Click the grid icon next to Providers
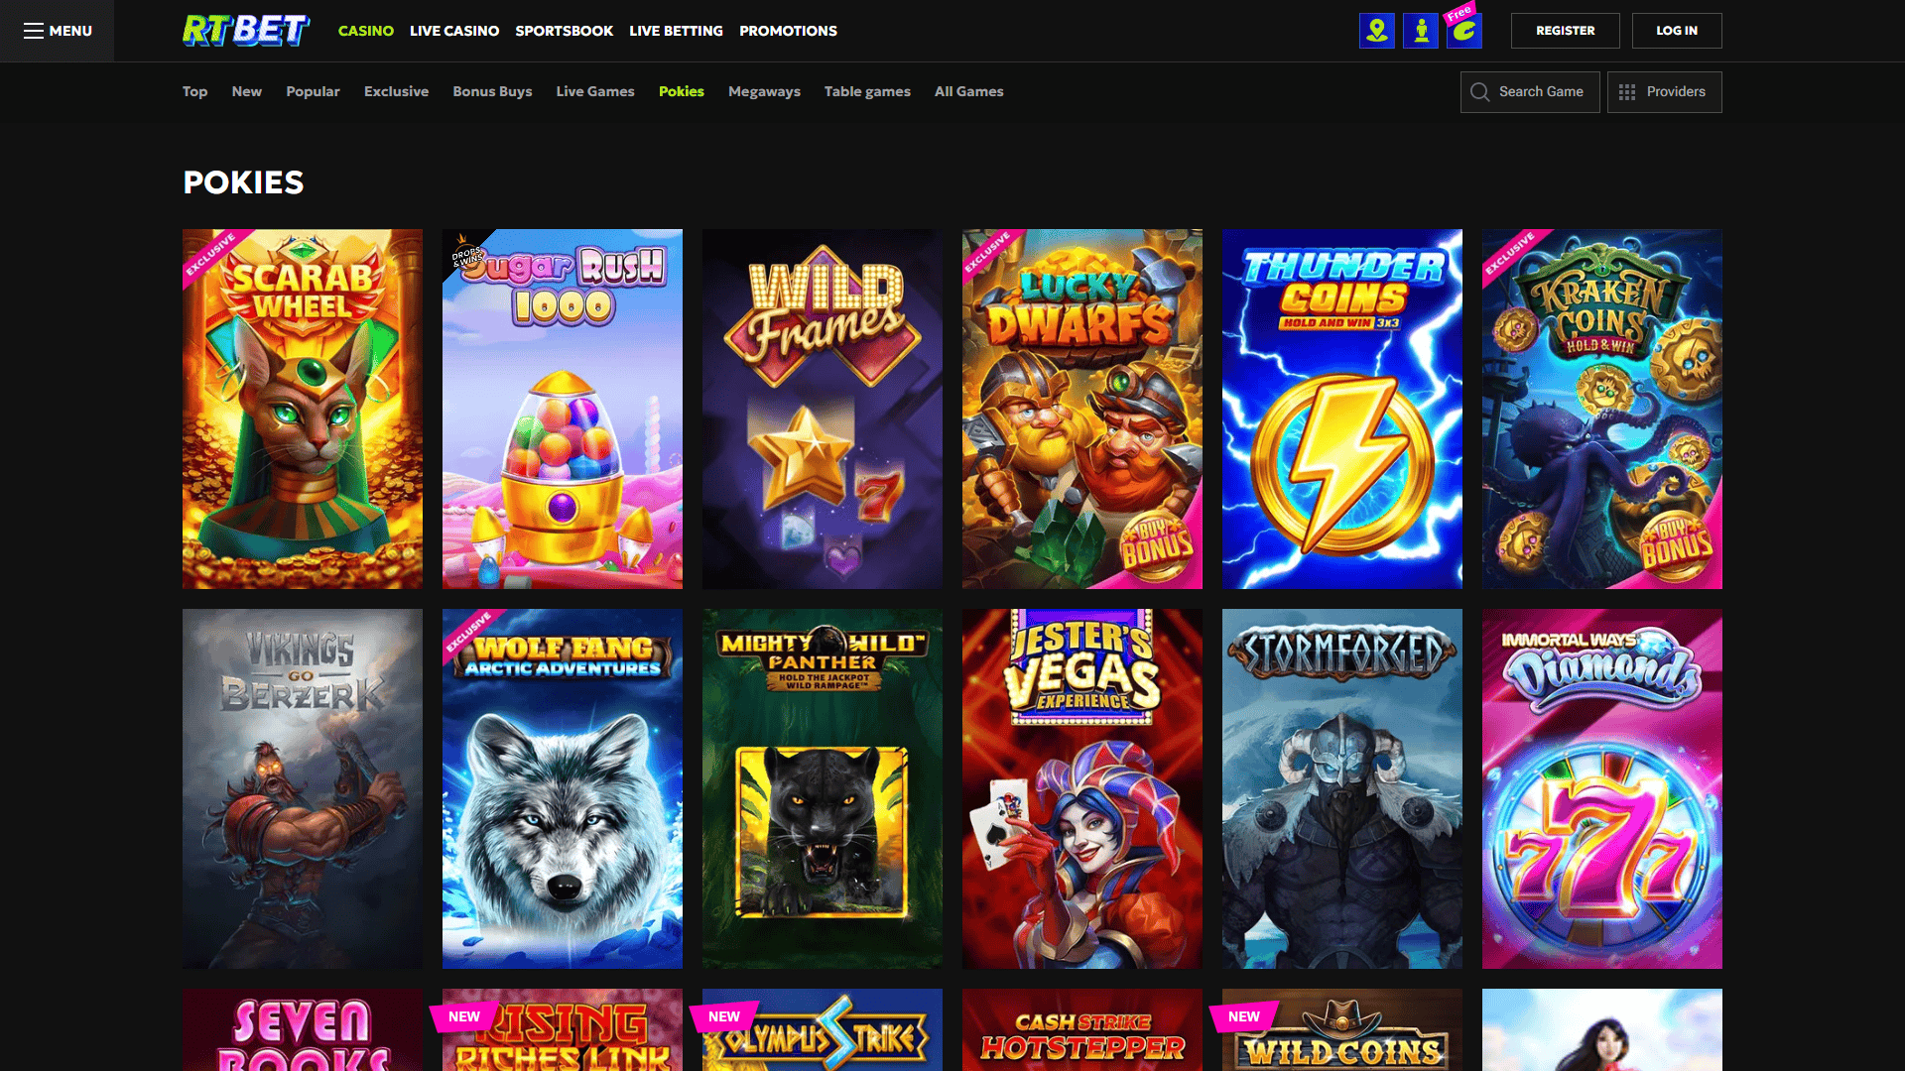This screenshot has width=1905, height=1071. (x=1627, y=92)
